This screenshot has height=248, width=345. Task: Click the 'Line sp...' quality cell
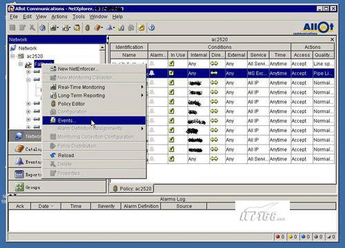point(324,63)
